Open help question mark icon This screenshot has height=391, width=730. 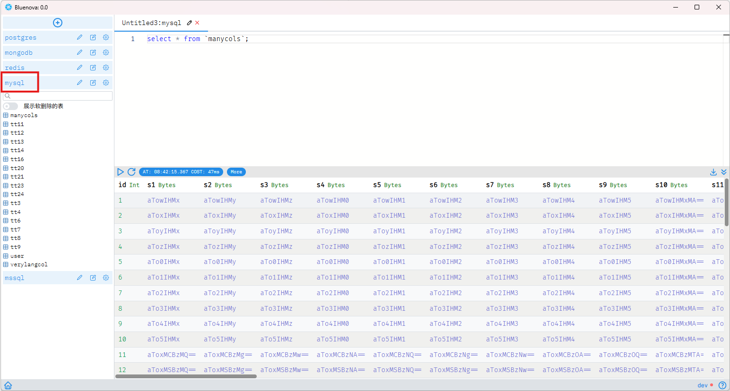721,385
